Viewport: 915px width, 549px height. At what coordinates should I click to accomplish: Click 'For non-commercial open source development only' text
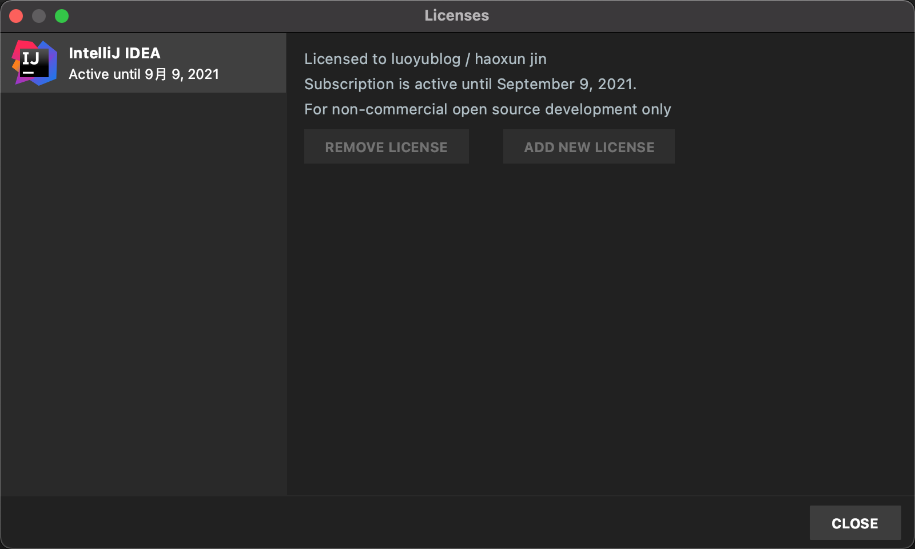coord(488,109)
